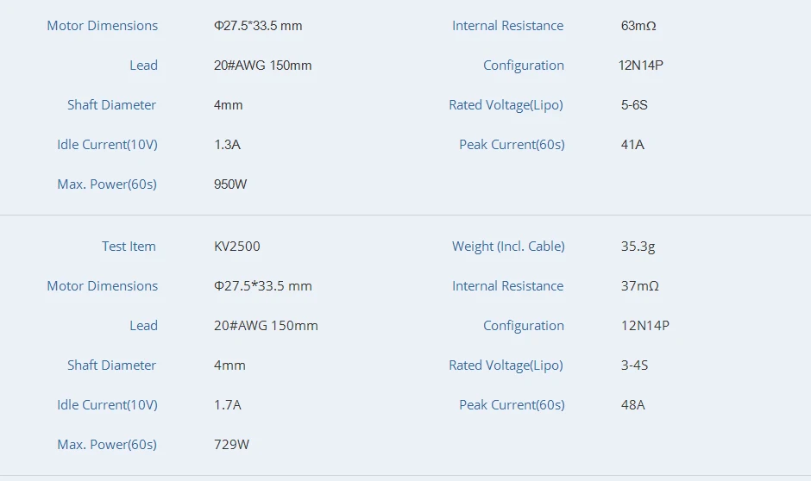Select the 5-6S rated voltage value
Image resolution: width=811 pixels, height=481 pixels.
[x=634, y=105]
